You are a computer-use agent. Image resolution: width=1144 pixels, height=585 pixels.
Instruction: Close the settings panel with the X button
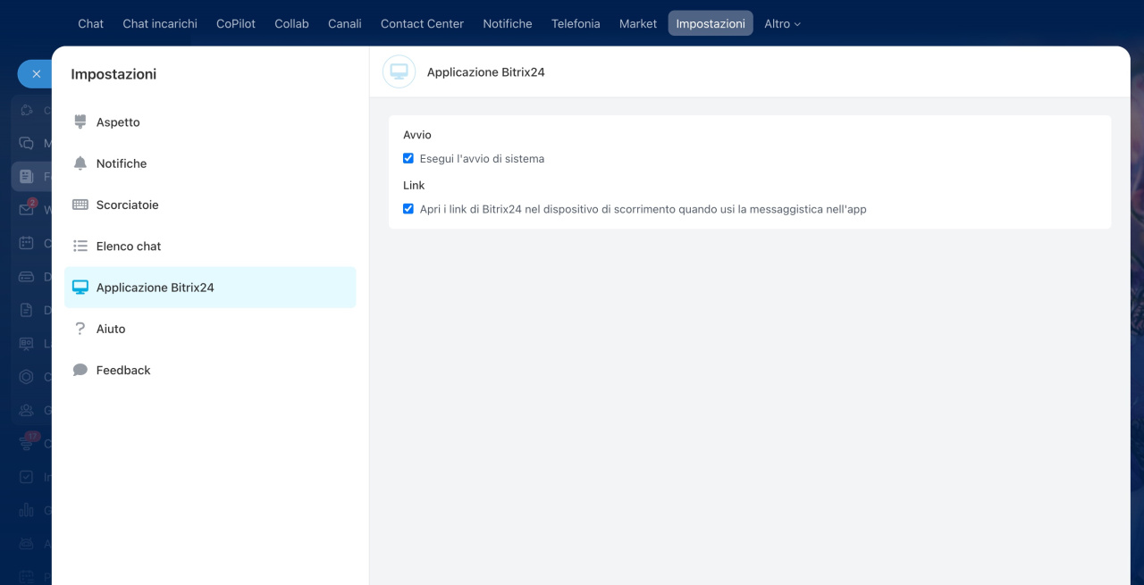click(x=37, y=74)
